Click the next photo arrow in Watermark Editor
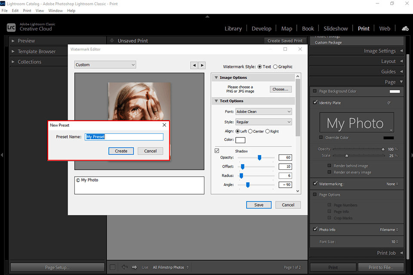 pos(202,65)
